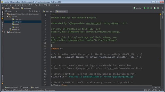Screen dimensions: 165x92
Task: Toggle the Terminal tool window
Action: (24, 87)
